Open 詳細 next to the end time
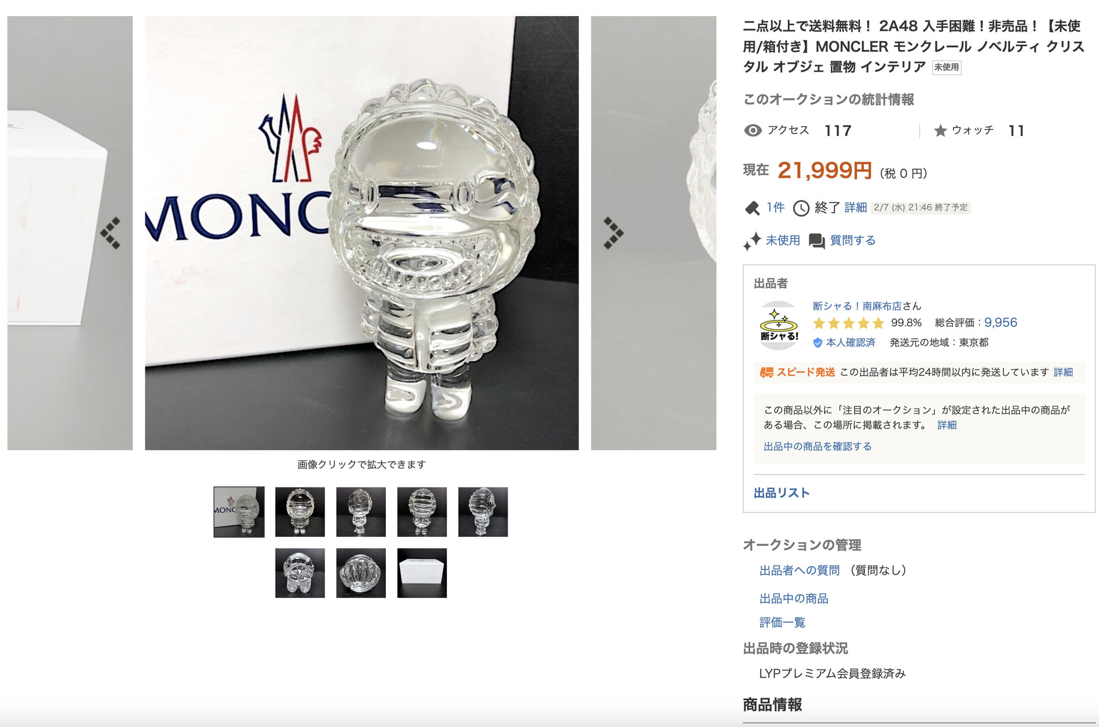The height and width of the screenshot is (727, 1099). tap(855, 207)
